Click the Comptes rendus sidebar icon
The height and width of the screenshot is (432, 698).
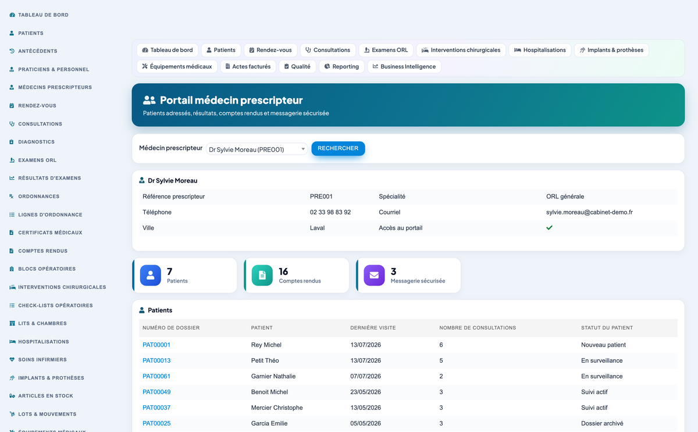[x=12, y=251]
